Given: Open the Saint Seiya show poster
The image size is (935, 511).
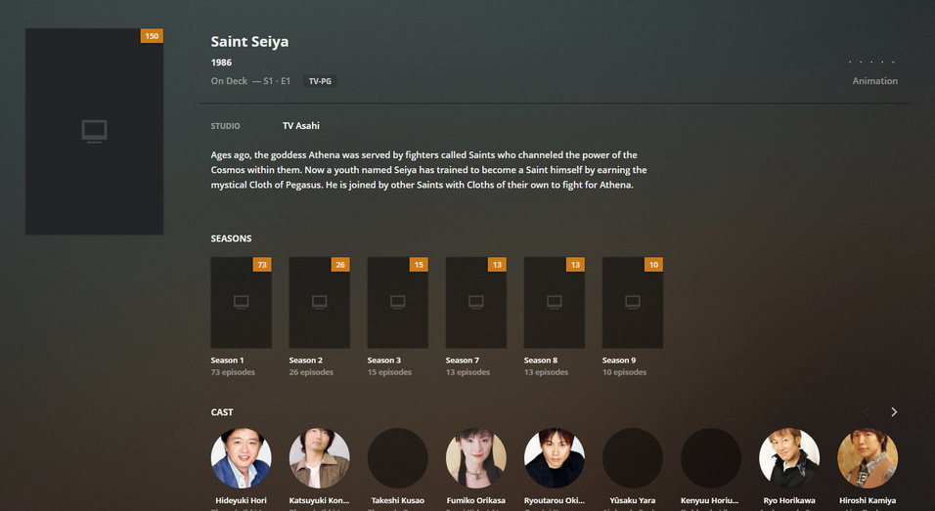Looking at the screenshot, I should click(x=94, y=131).
